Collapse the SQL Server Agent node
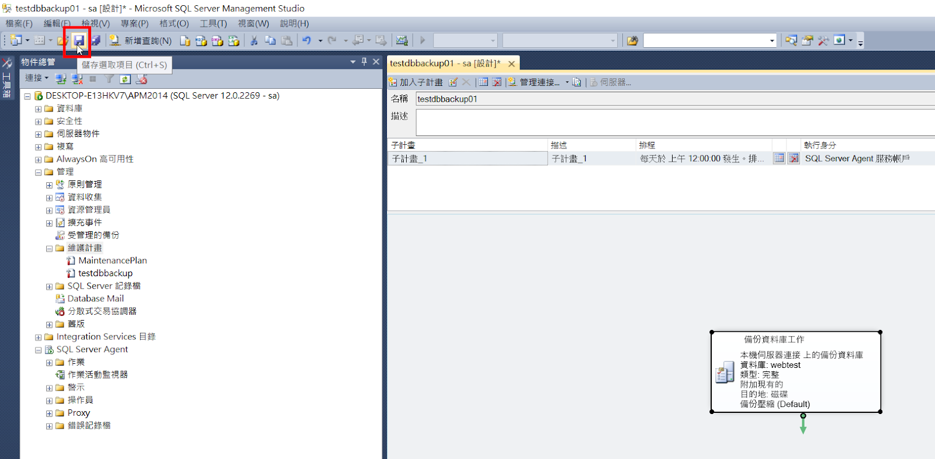The image size is (935, 459). [38, 350]
